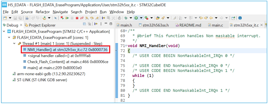Open the Debug configurations dropdown arrow

coord(131,18)
